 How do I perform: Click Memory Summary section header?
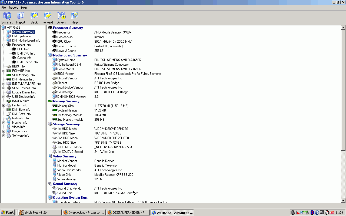[x=66, y=101]
